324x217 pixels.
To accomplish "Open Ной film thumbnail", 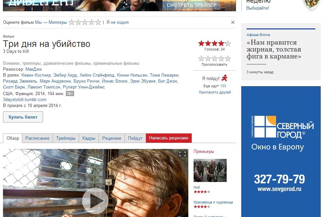I will [210, 170].
